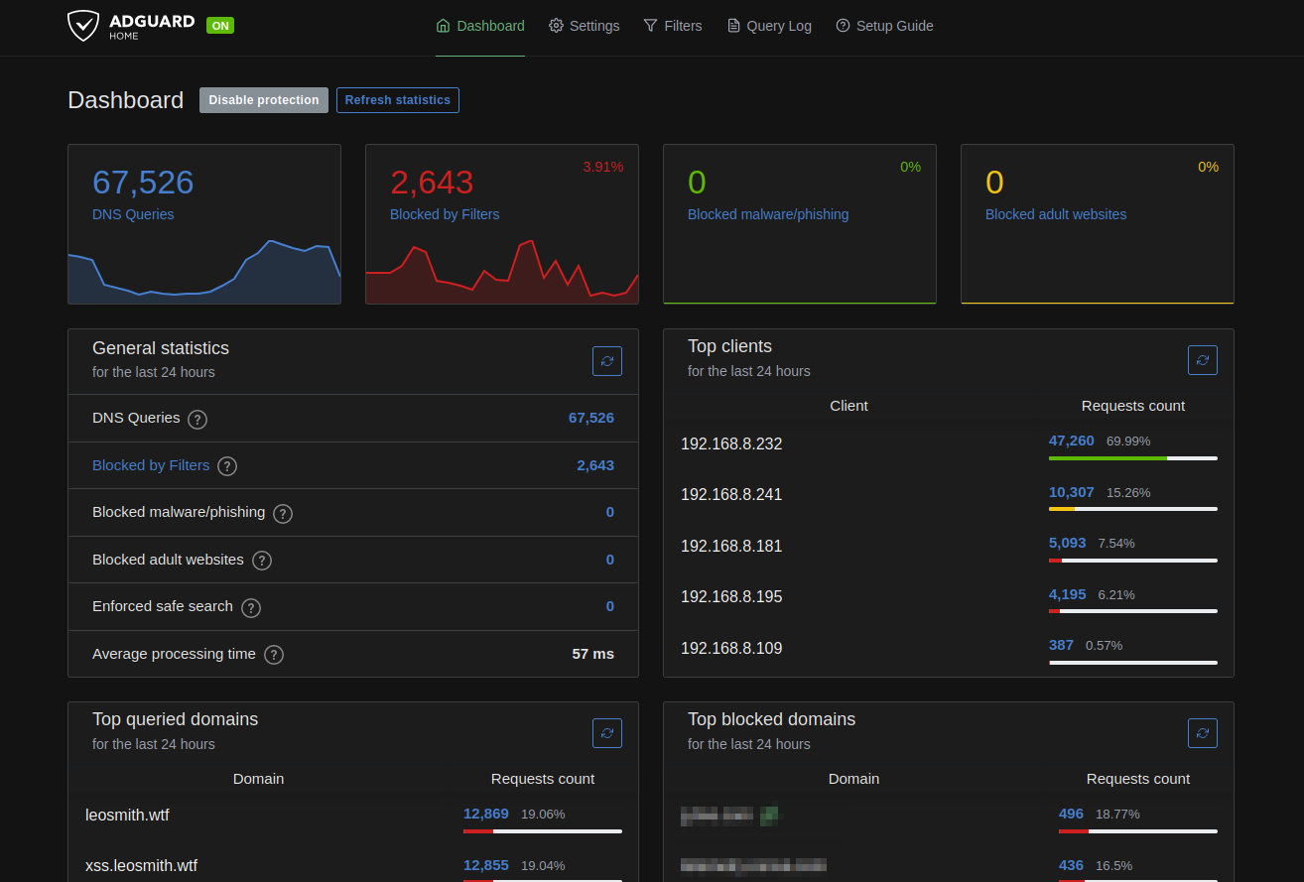1304x882 pixels.
Task: Click help icon beside DNS Queries
Action: point(197,419)
